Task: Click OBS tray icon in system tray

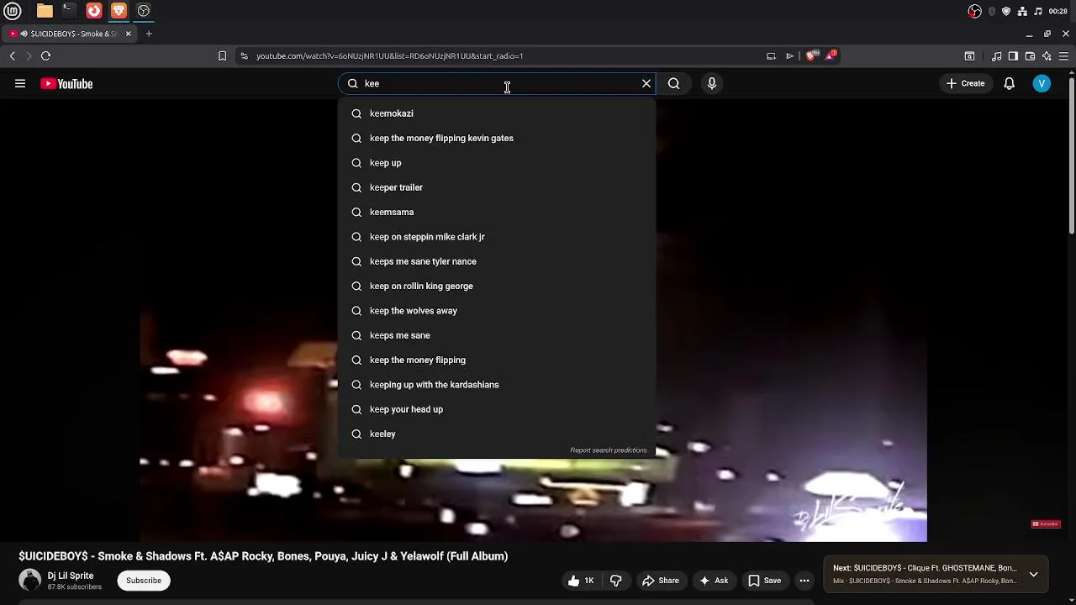Action: (x=974, y=11)
